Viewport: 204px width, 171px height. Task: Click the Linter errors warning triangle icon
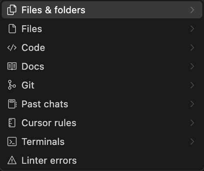click(12, 160)
